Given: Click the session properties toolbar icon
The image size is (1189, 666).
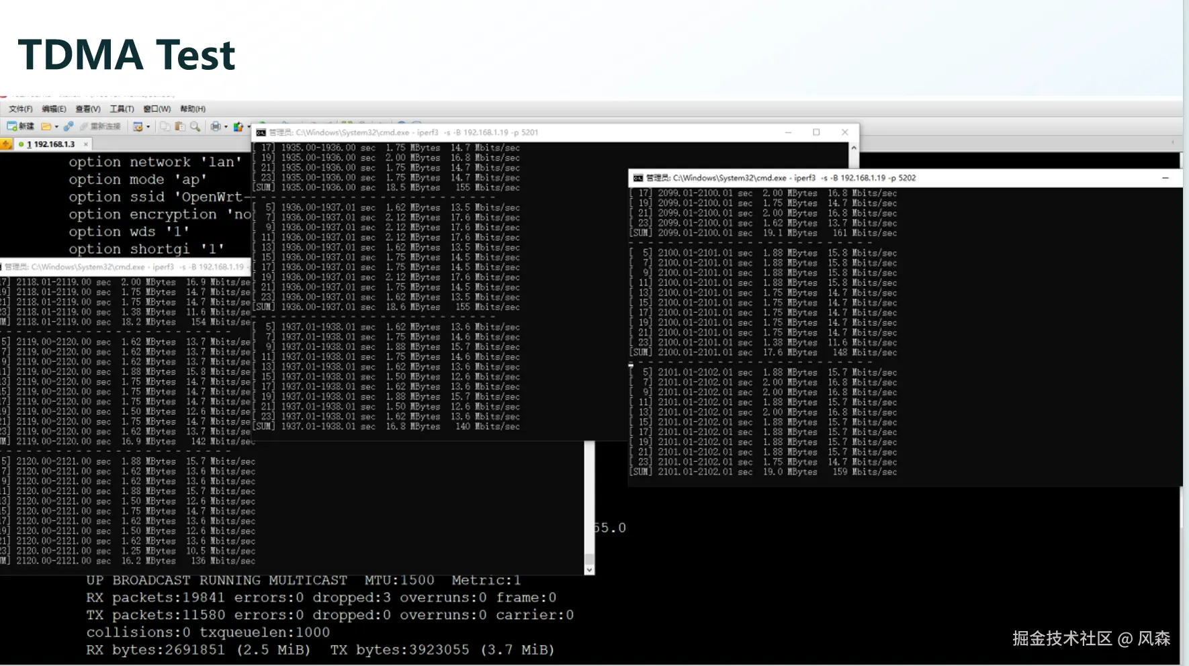Looking at the screenshot, I should (x=138, y=126).
